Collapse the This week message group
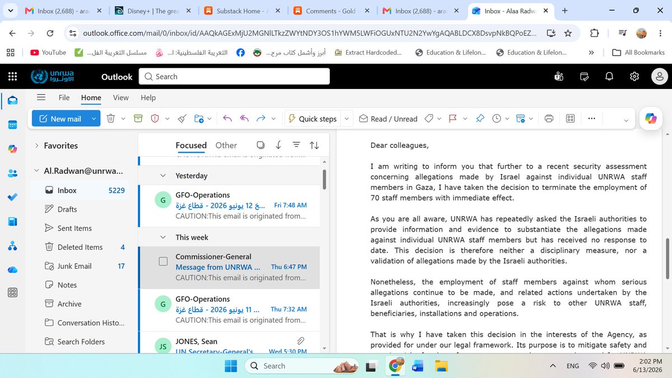Viewport: 672px width, 378px height. [163, 237]
